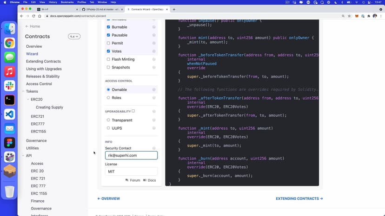The height and width of the screenshot is (216, 385).
Task: Uncheck the Votes feature checkbox
Action: pyautogui.click(x=108, y=51)
